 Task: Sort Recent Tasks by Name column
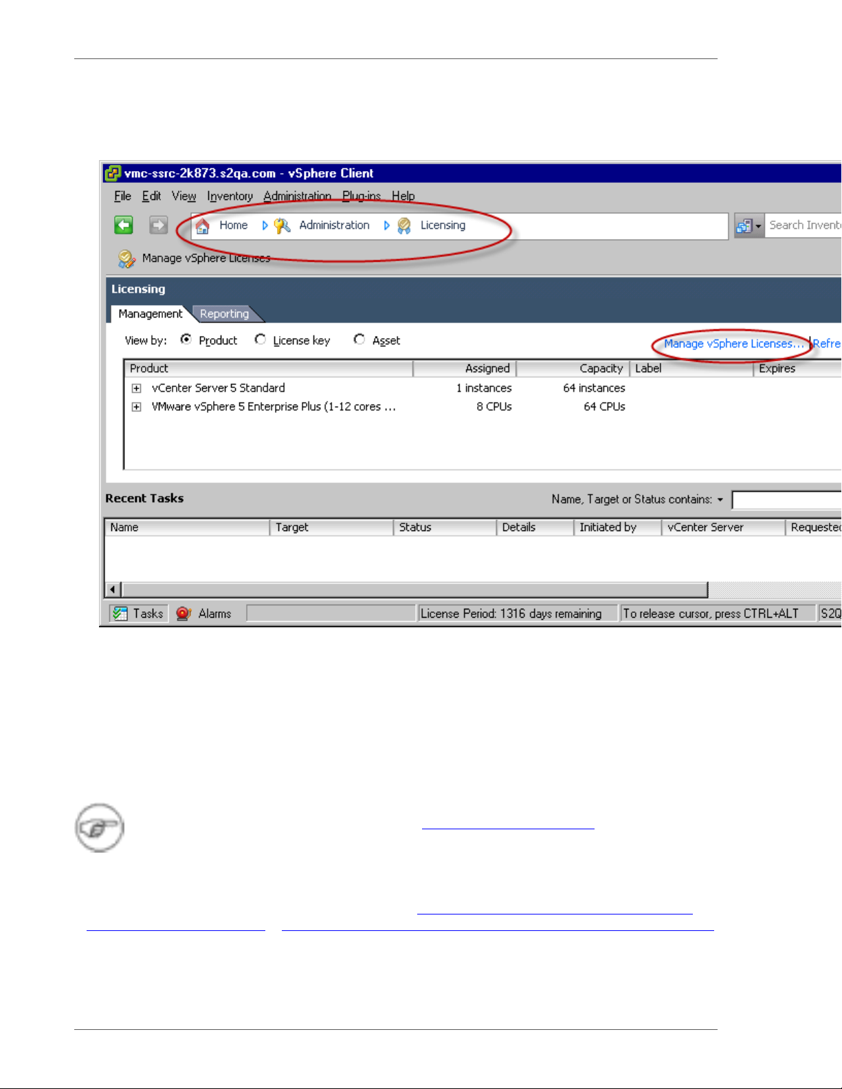[x=187, y=528]
